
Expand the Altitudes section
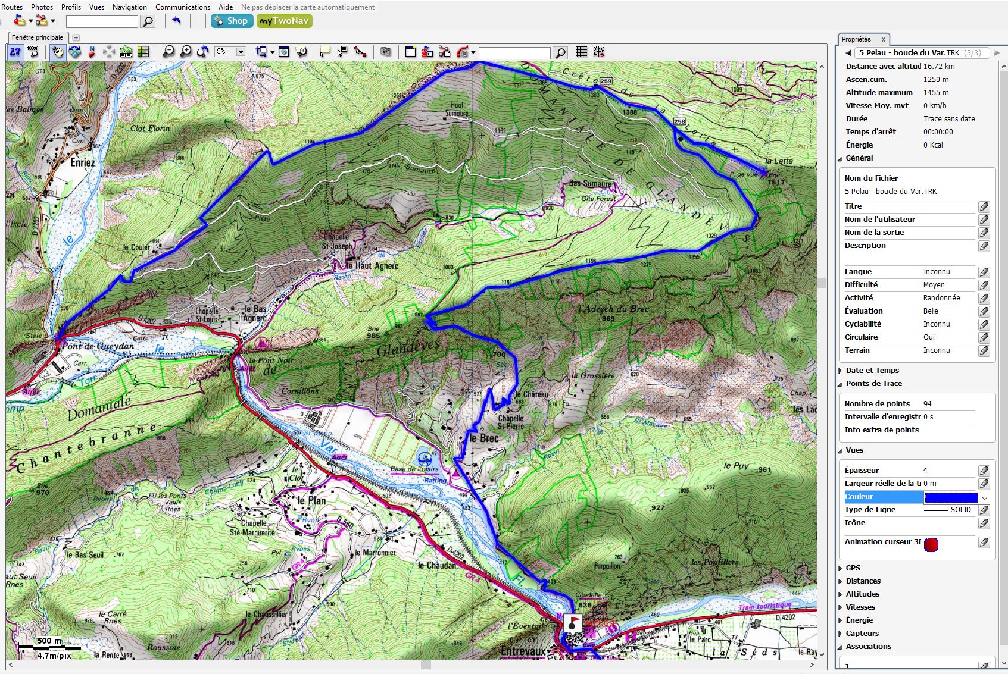(840, 594)
